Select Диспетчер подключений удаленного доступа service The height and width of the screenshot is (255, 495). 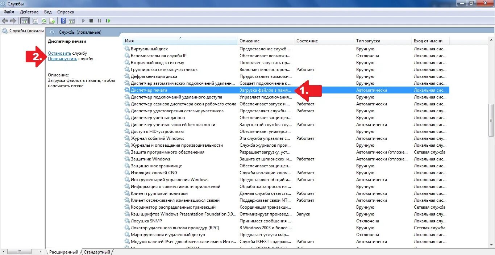click(176, 97)
